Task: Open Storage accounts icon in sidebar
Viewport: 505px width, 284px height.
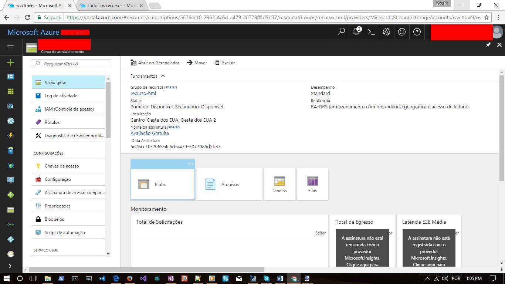Action: (11, 210)
